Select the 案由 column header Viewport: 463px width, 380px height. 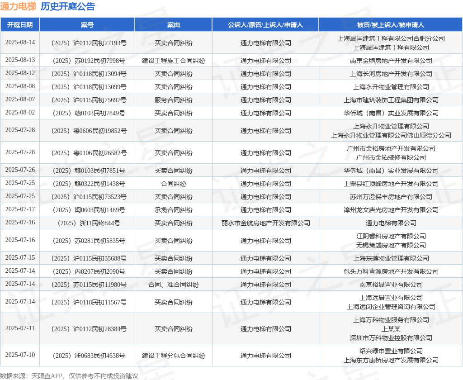point(173,25)
